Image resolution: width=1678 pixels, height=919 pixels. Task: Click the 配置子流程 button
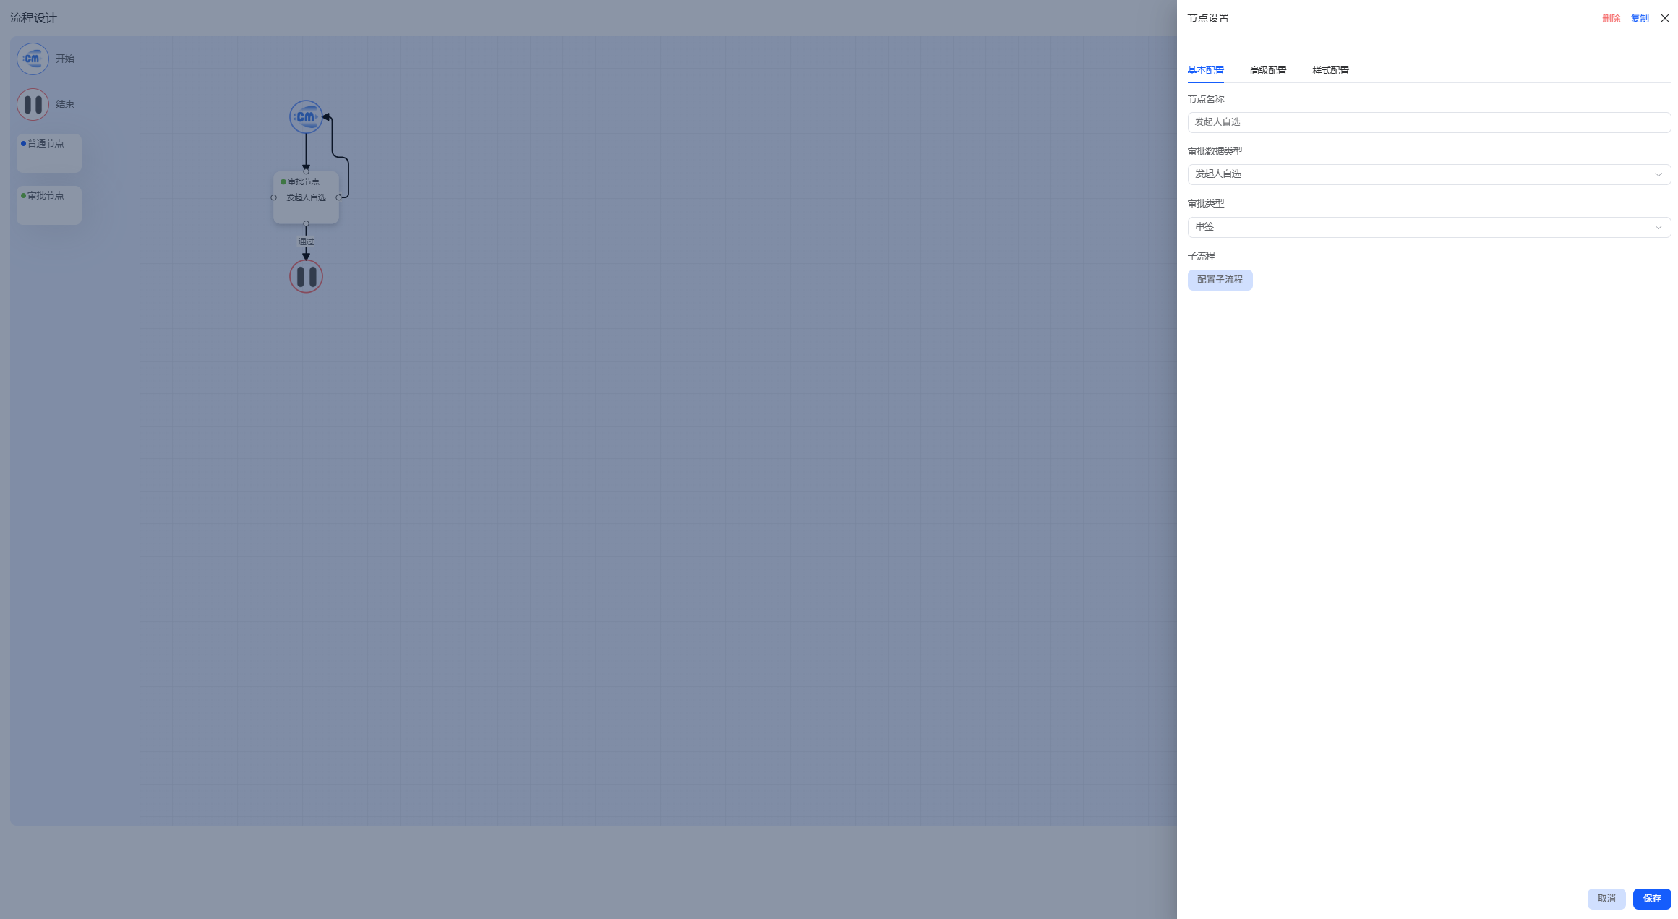1220,280
